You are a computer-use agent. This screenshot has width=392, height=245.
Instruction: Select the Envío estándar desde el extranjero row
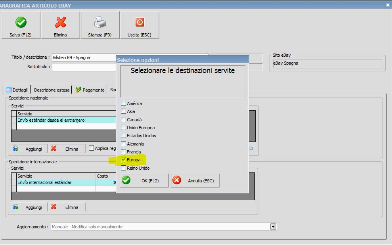click(x=66, y=120)
